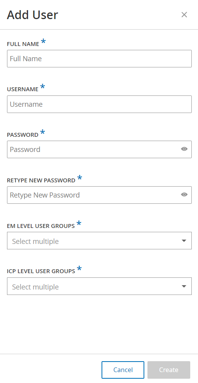Show password with the Password field eye icon
Screen dimensions: 198x383
pyautogui.click(x=184, y=149)
